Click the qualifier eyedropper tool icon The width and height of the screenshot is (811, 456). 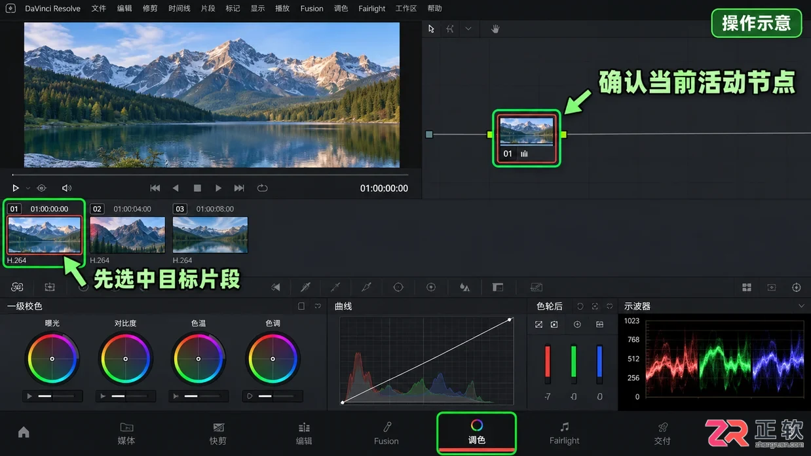(305, 287)
